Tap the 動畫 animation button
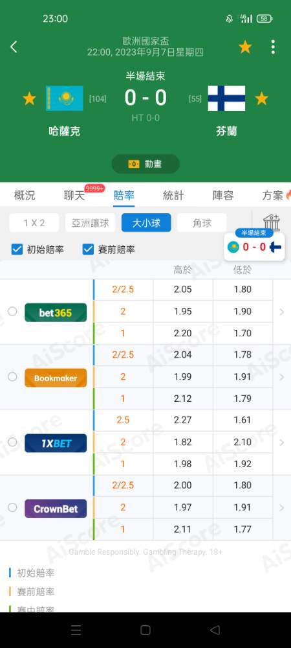The width and height of the screenshot is (291, 648). click(x=145, y=164)
